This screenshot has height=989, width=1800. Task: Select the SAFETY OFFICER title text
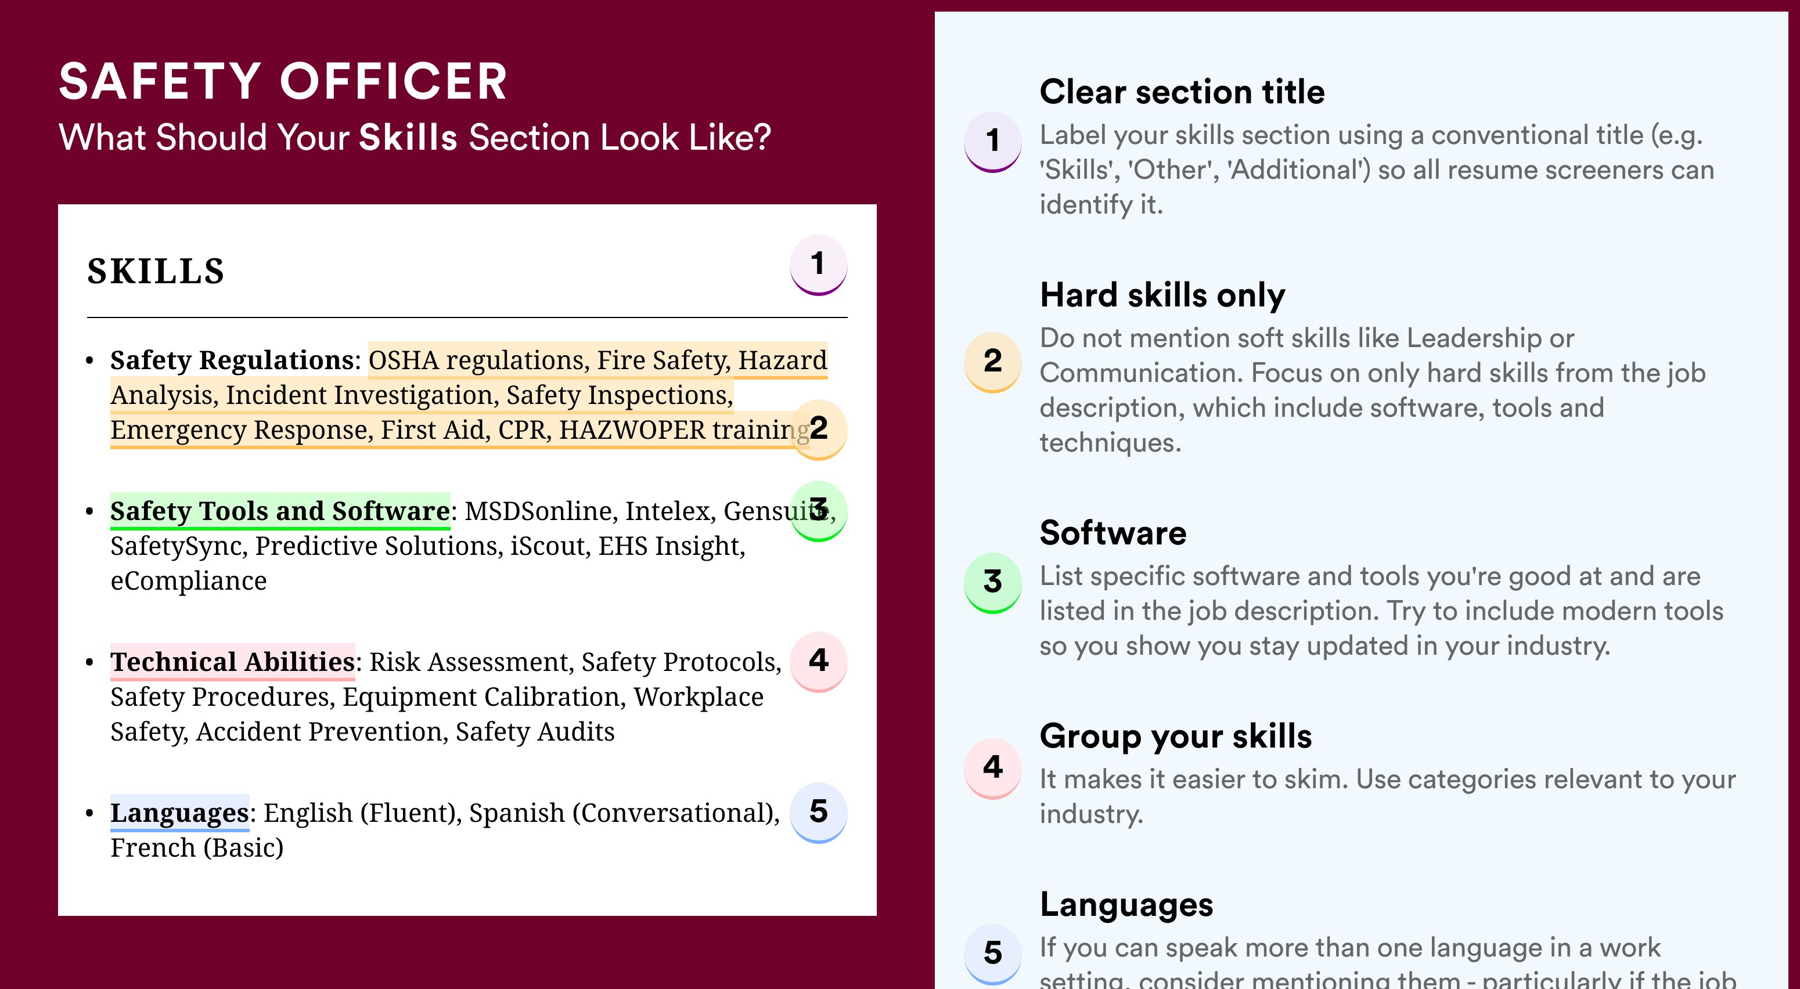pyautogui.click(x=283, y=81)
